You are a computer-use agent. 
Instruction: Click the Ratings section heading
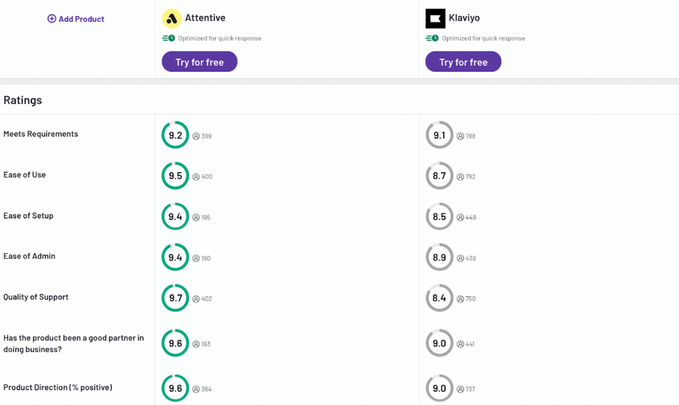pos(23,100)
